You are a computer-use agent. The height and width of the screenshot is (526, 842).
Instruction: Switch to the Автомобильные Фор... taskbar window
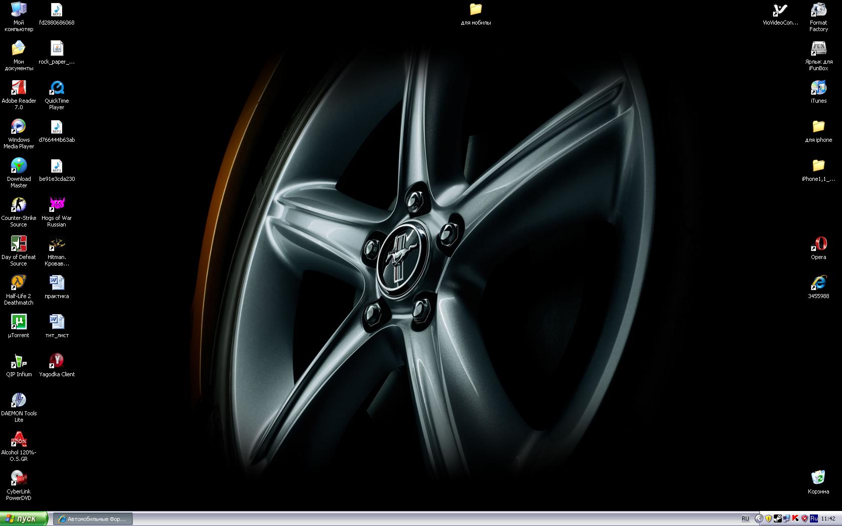[93, 518]
